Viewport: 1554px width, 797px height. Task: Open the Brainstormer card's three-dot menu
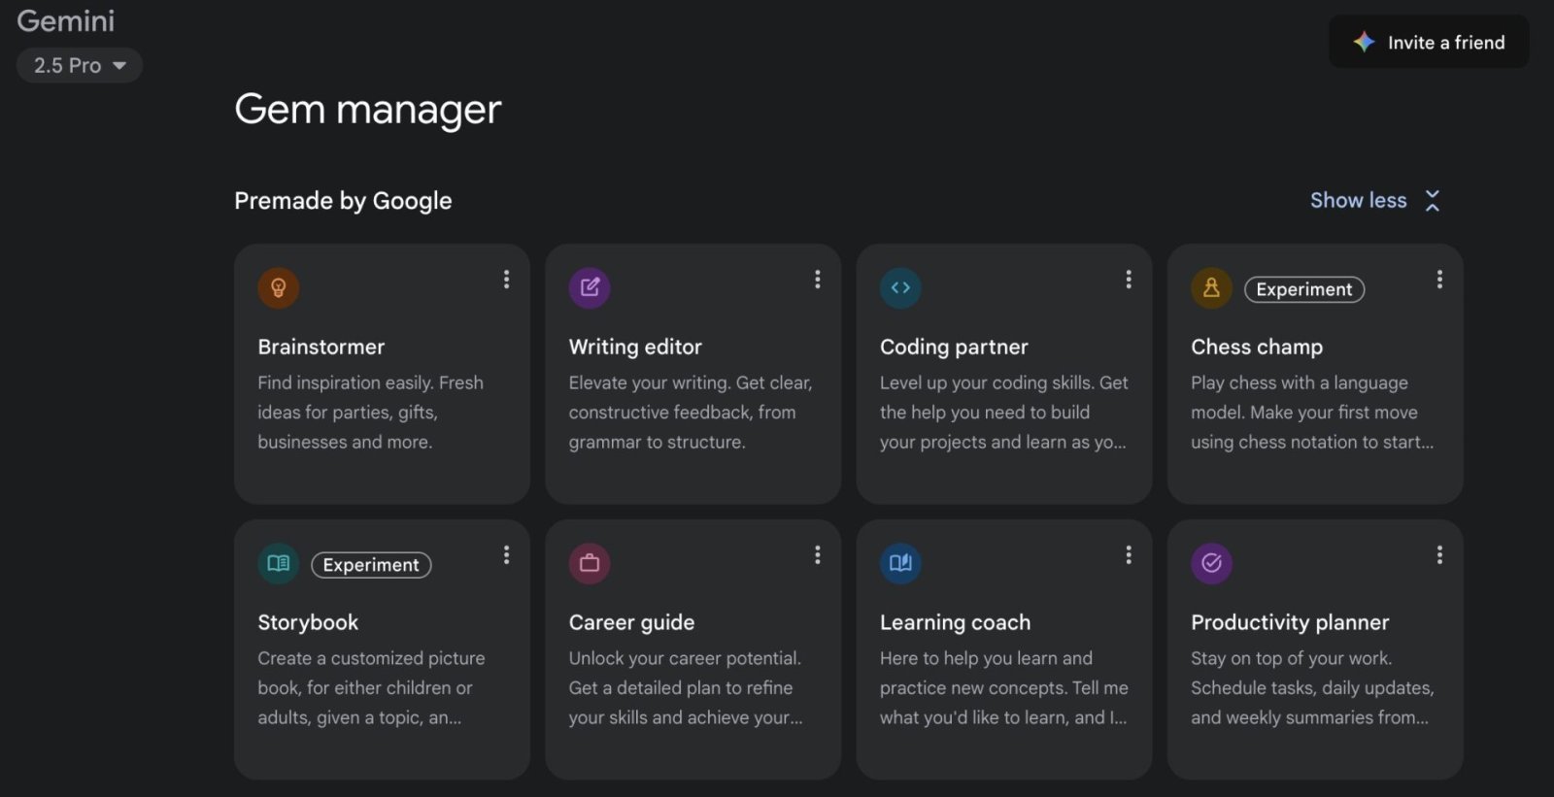(506, 280)
